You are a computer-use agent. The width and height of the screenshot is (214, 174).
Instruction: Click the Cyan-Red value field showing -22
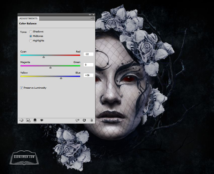pyautogui.click(x=88, y=54)
